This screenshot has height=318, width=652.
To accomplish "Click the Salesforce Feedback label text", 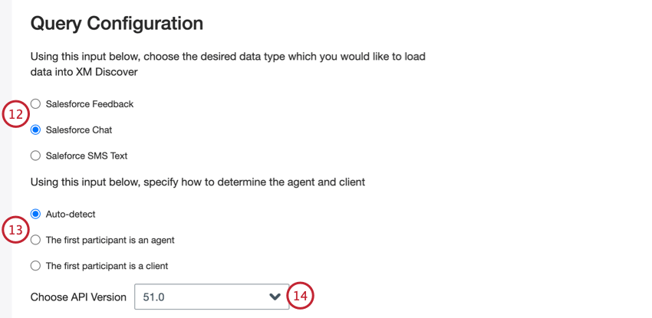I will point(90,103).
